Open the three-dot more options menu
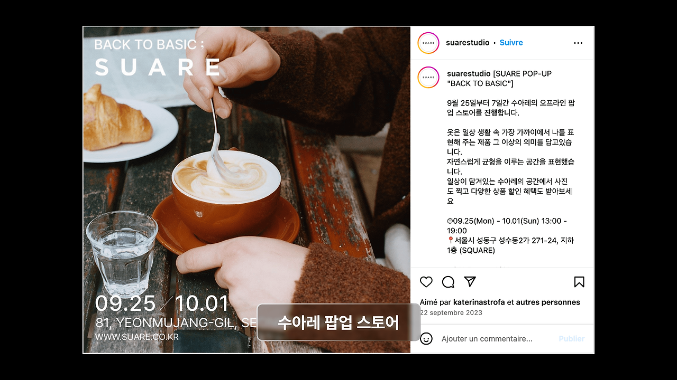This screenshot has height=380, width=677. [578, 43]
